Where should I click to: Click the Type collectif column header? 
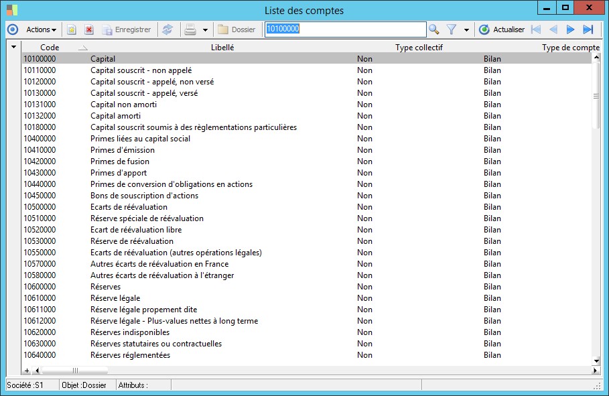(419, 48)
